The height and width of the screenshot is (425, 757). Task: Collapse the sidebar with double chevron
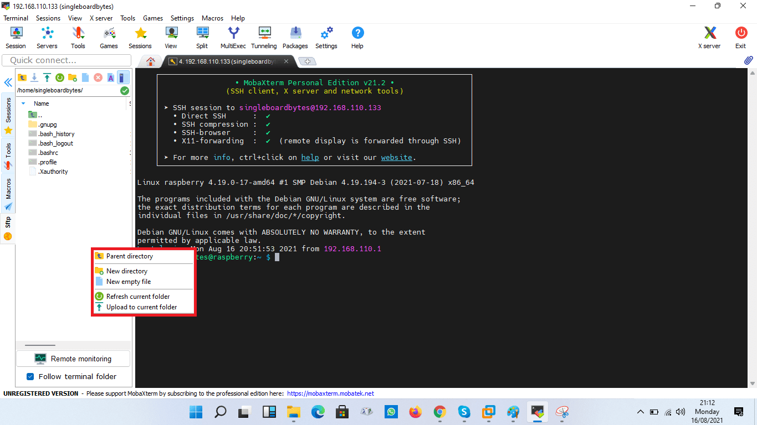(8, 82)
